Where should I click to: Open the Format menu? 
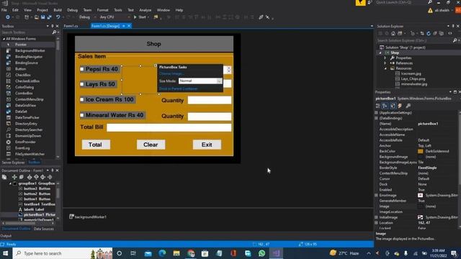click(102, 10)
